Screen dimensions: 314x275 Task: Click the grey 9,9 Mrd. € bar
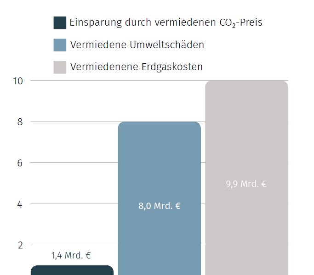click(x=246, y=178)
